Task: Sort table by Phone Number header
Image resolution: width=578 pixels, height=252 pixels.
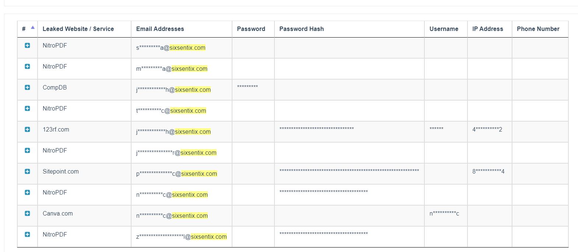Action: pyautogui.click(x=538, y=29)
